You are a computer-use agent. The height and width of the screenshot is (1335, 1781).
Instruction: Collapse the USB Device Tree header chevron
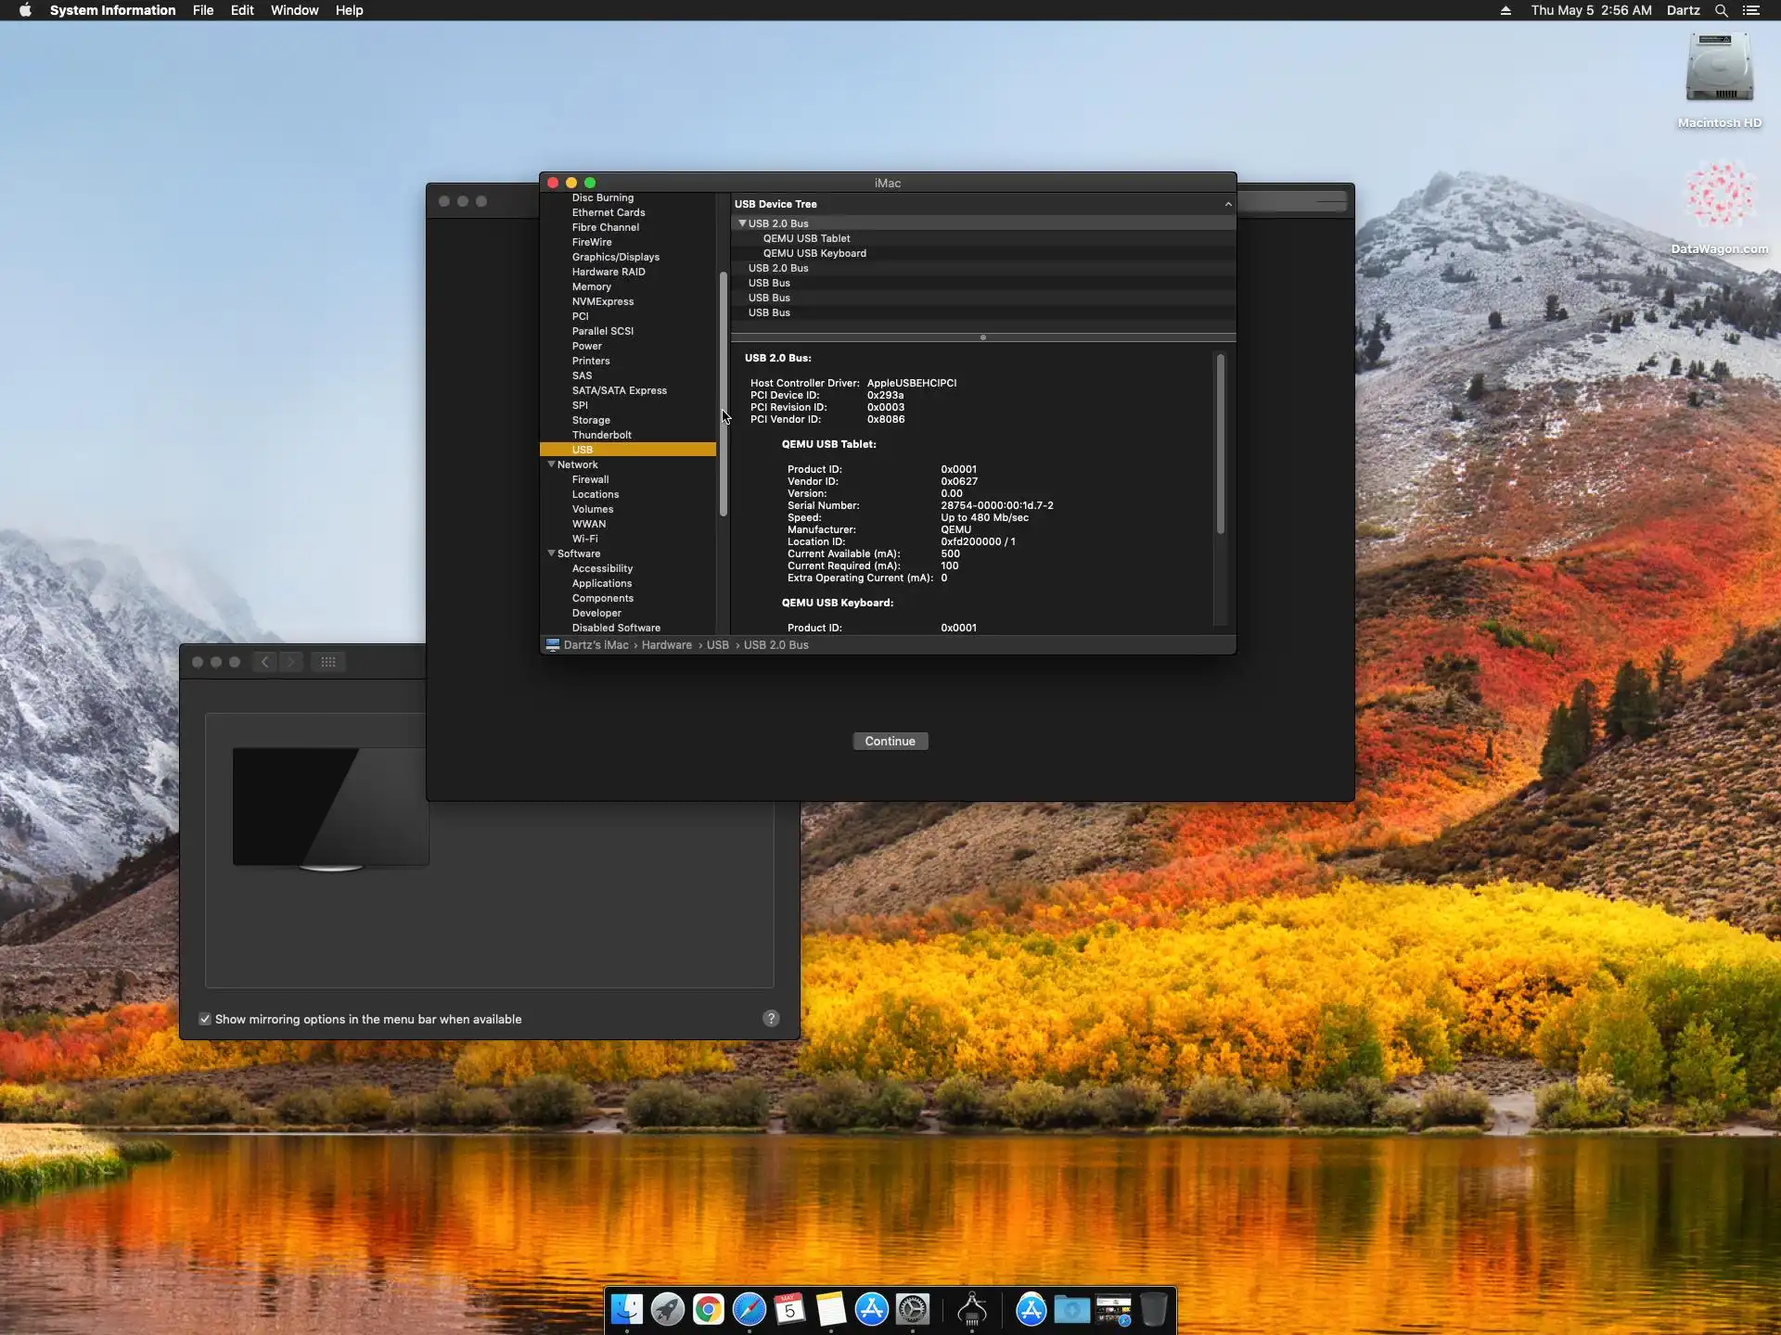tap(1228, 204)
